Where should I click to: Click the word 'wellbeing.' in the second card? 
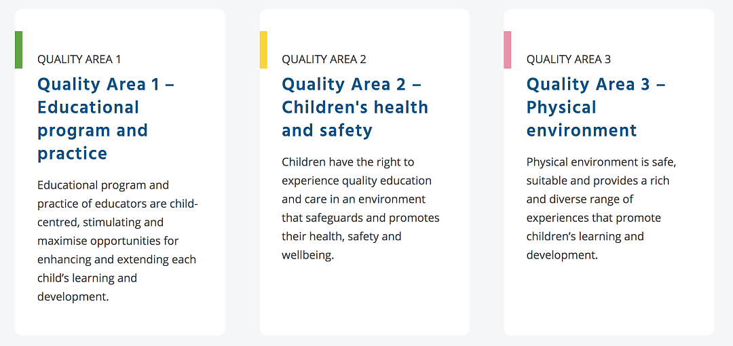click(x=308, y=255)
